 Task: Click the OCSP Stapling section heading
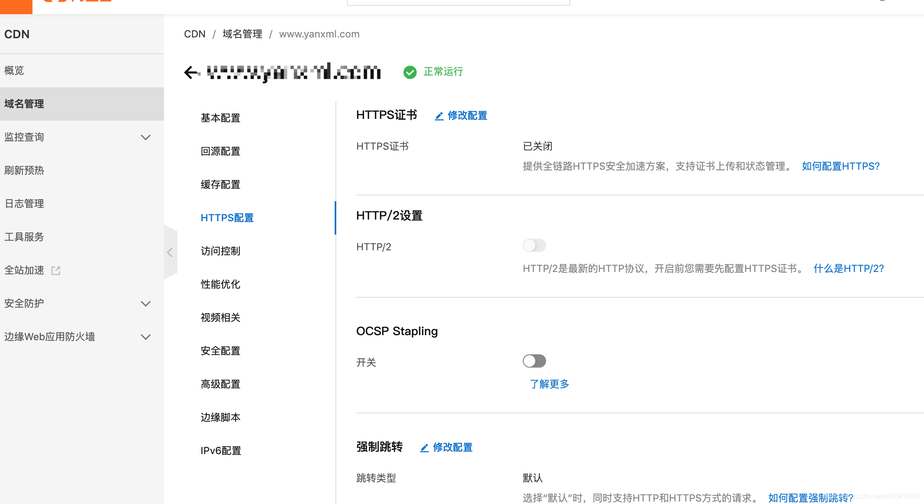point(397,331)
